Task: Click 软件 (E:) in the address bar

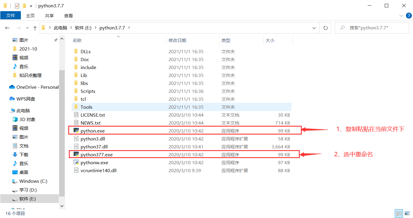Action: [x=83, y=28]
